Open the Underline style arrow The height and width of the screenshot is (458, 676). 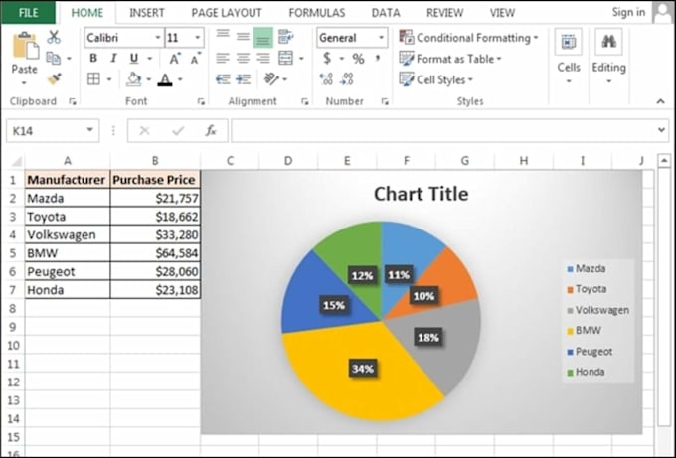(x=150, y=59)
